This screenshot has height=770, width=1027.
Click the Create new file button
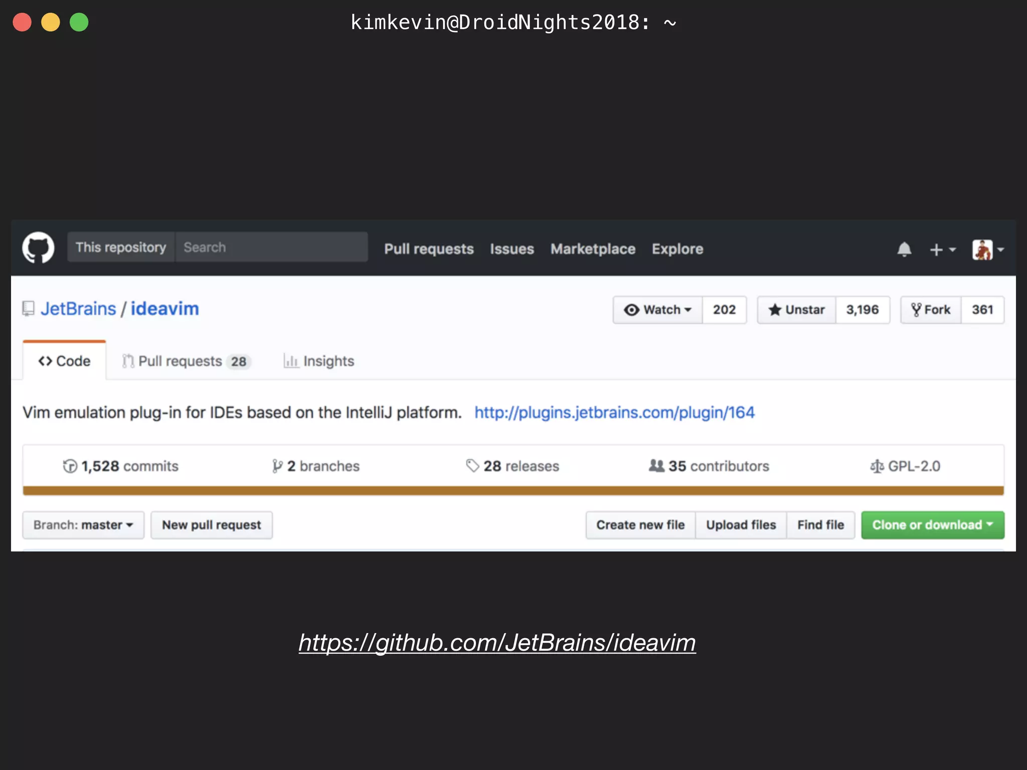pos(640,525)
